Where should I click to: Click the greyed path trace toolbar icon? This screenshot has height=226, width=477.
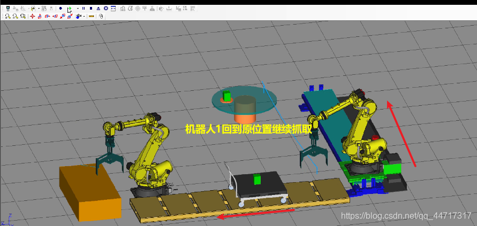click(x=130, y=9)
